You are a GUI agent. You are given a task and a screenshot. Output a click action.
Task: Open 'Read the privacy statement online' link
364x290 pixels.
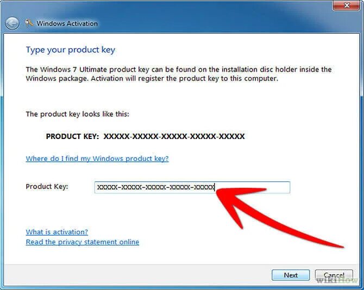coord(83,242)
